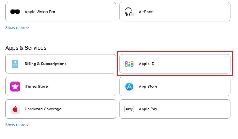Open Hardware Coverage text label
The image size is (238, 139).
click(43, 109)
